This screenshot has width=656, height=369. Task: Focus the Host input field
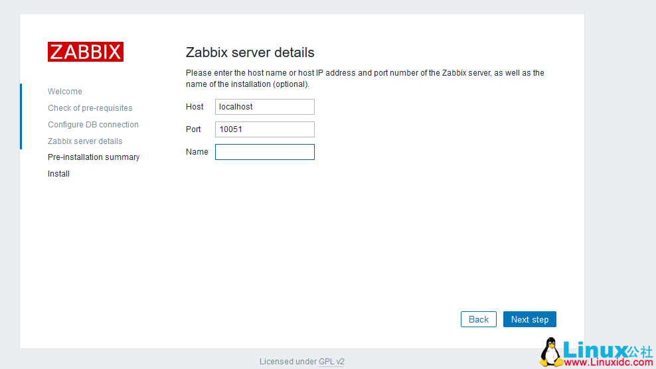coord(265,107)
